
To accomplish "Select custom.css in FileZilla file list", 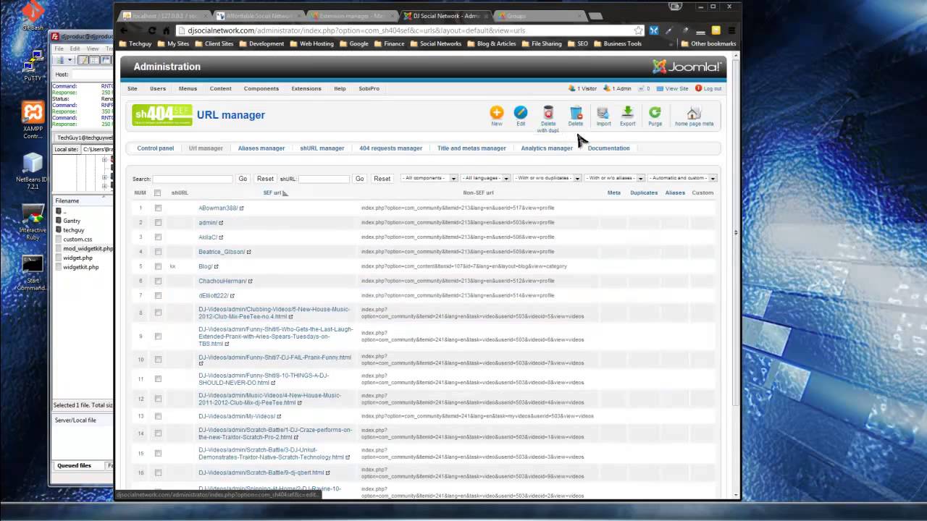I will click(x=77, y=240).
